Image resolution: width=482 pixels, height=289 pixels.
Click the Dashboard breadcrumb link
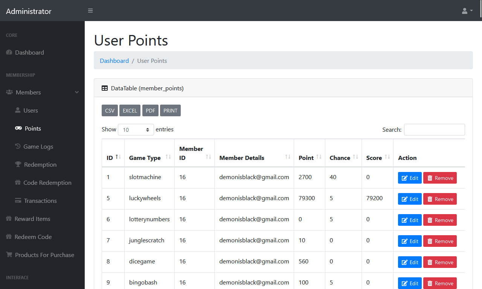click(114, 61)
